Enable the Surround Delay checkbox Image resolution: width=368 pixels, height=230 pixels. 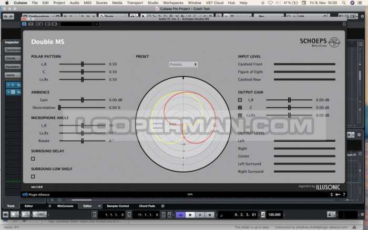[x=33, y=159]
